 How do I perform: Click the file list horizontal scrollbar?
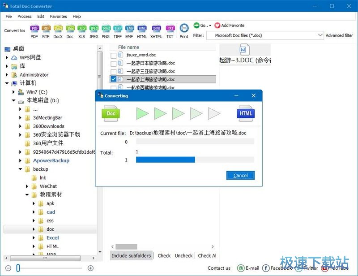coord(126,247)
